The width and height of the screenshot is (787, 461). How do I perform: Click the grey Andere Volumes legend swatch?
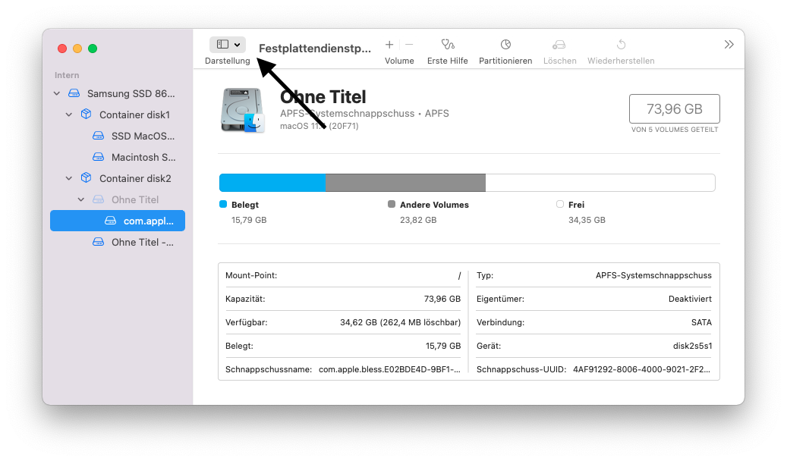(x=392, y=204)
